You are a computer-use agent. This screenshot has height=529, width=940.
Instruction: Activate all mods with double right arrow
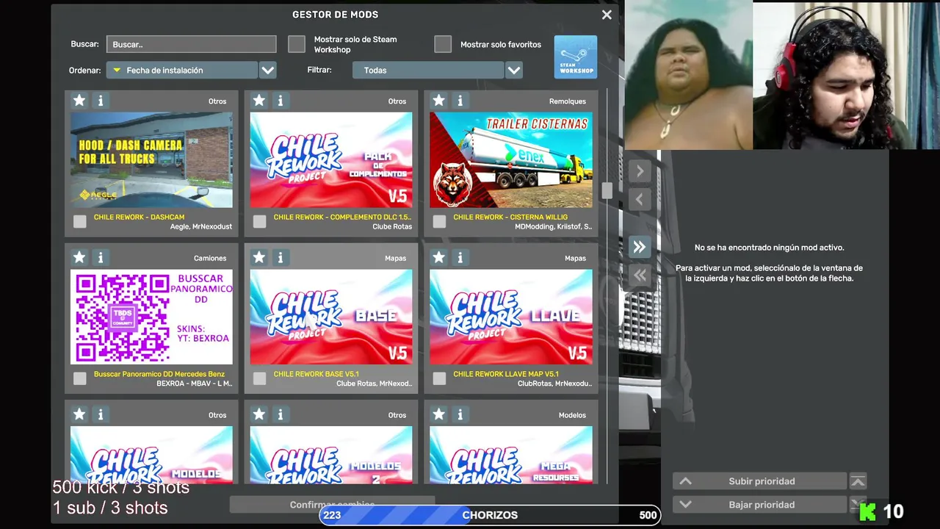[640, 247]
